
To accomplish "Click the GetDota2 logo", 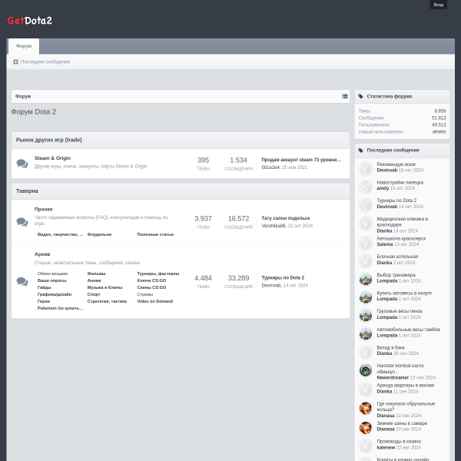I will tap(29, 20).
